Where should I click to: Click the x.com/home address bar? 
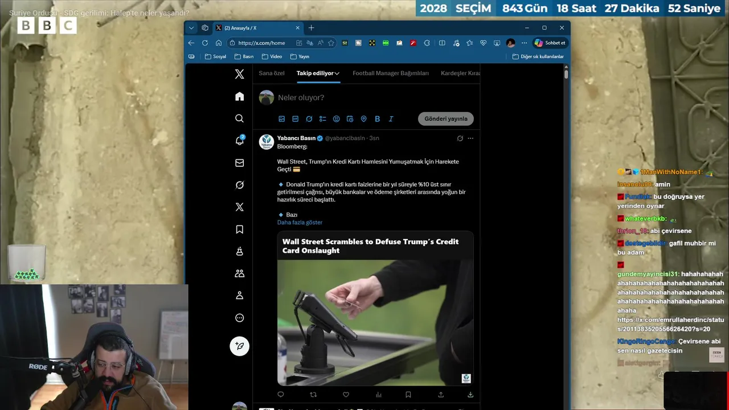pyautogui.click(x=261, y=43)
